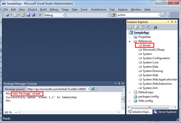Select the System.Configuration reference

(156, 58)
